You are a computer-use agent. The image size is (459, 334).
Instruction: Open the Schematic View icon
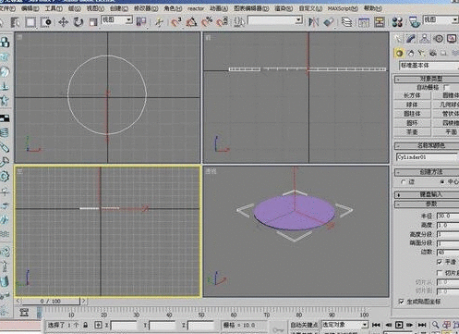pos(380,22)
